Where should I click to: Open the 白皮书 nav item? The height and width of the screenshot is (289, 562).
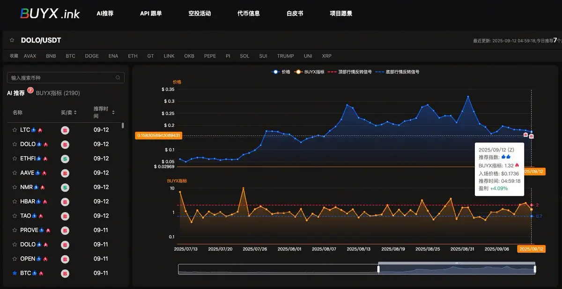click(x=295, y=14)
